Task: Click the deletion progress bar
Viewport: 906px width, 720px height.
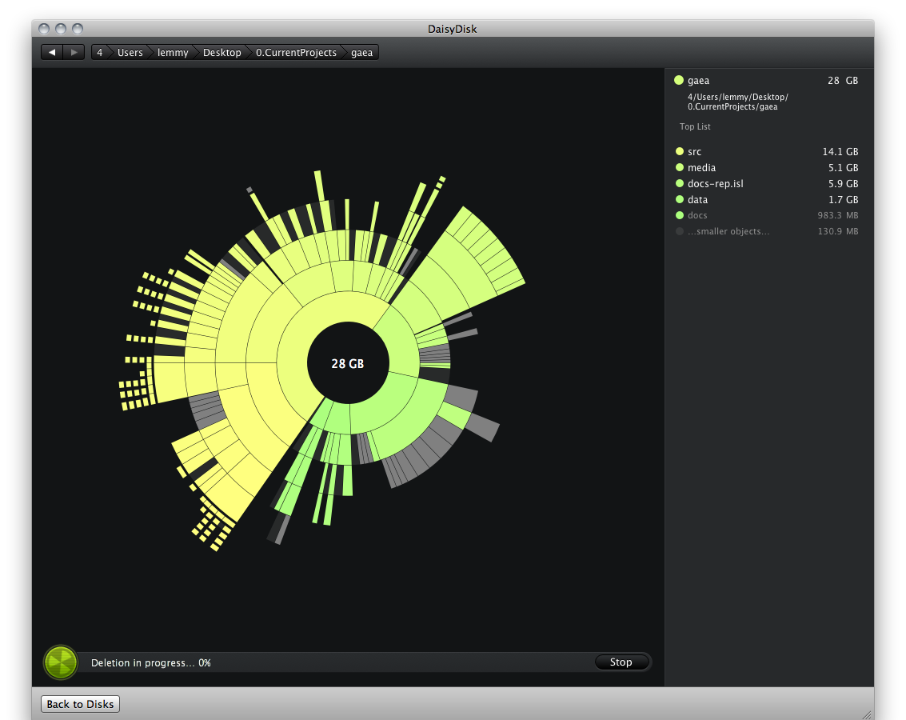Action: tap(336, 662)
